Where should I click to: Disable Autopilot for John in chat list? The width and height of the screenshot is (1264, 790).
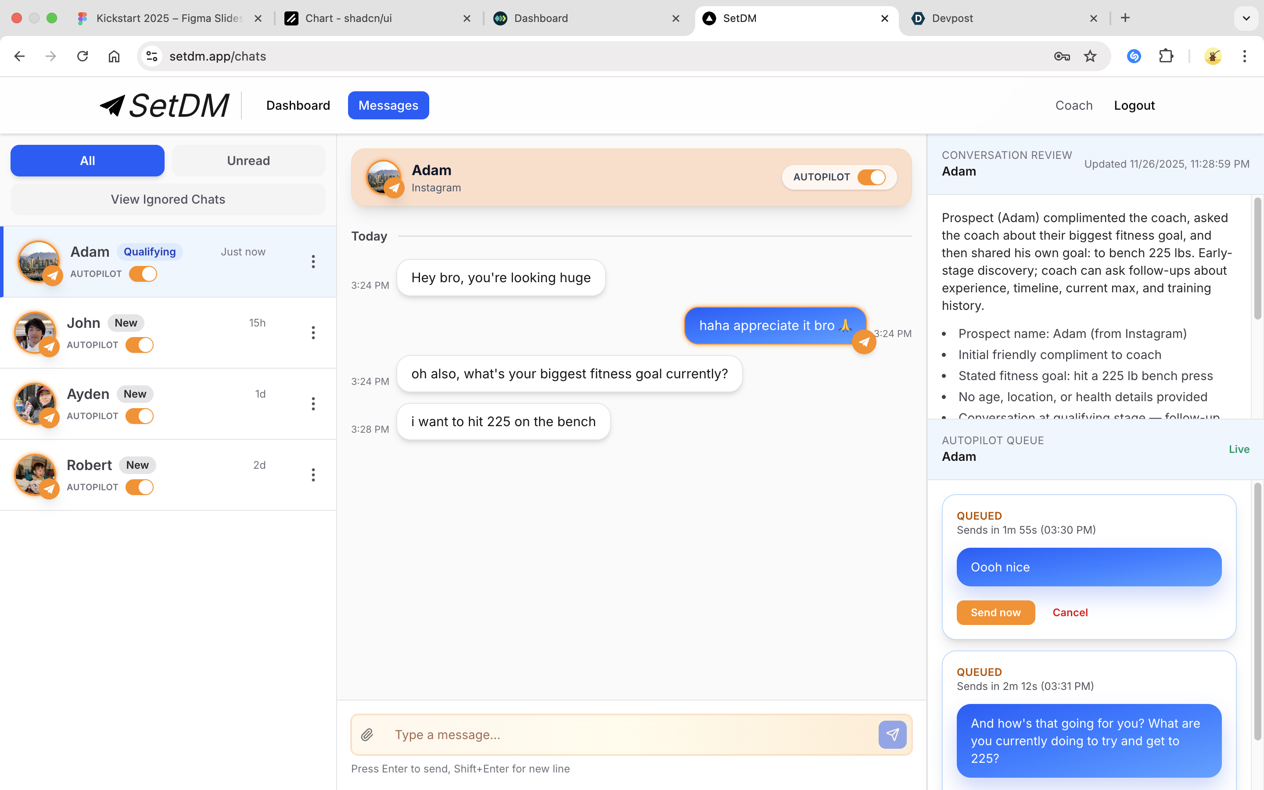tap(140, 345)
